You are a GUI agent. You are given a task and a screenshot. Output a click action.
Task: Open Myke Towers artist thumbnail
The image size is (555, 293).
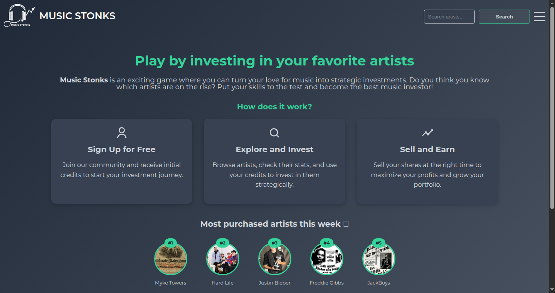click(171, 259)
